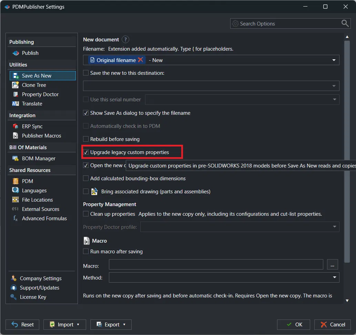The width and height of the screenshot is (356, 335).
Task: Click the File Locations icon
Action: 16,200
